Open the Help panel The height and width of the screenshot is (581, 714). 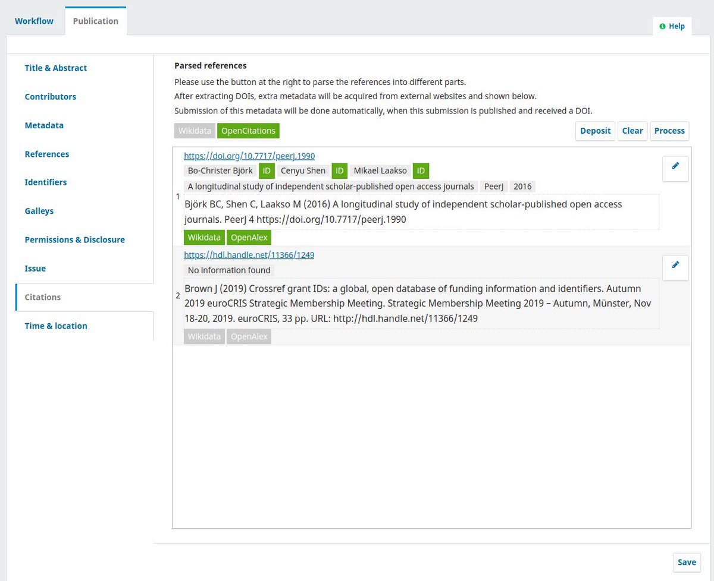672,26
